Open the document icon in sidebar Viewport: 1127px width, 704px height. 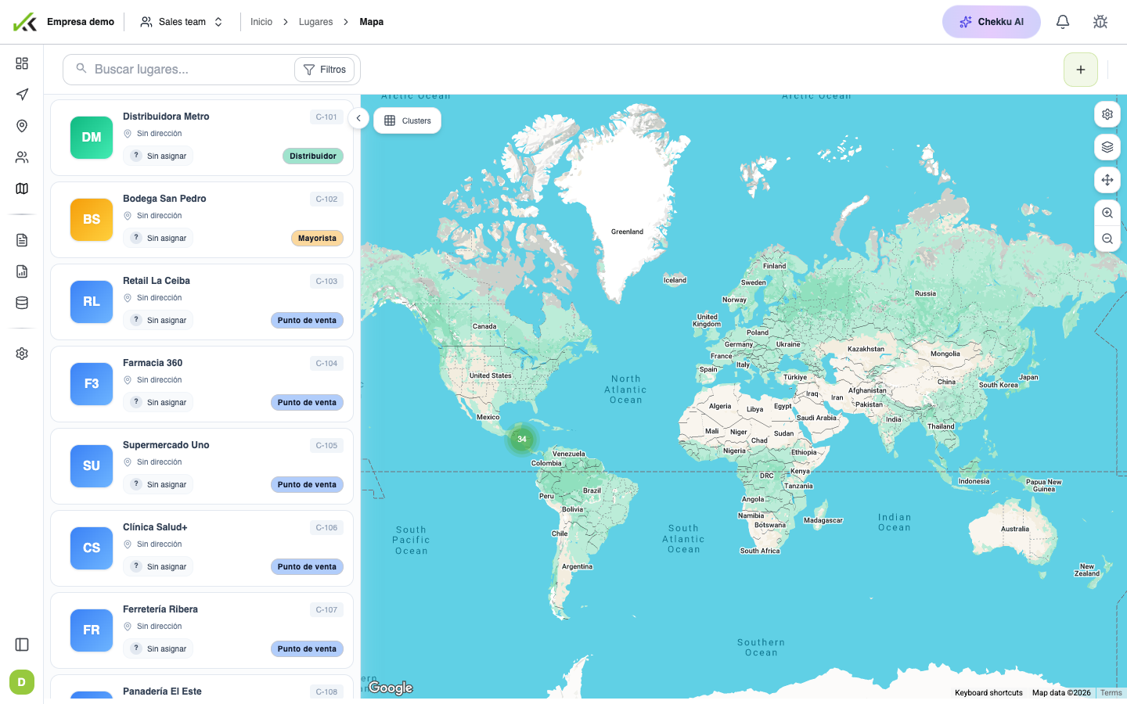pyautogui.click(x=22, y=240)
